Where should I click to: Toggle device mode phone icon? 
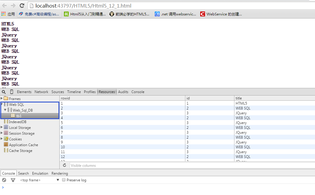pos(12,92)
